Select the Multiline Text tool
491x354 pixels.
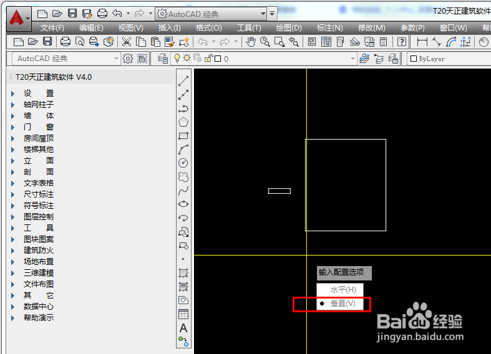[x=183, y=328]
